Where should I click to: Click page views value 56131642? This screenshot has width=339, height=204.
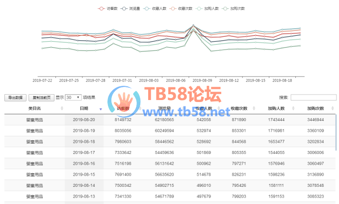tap(164, 164)
